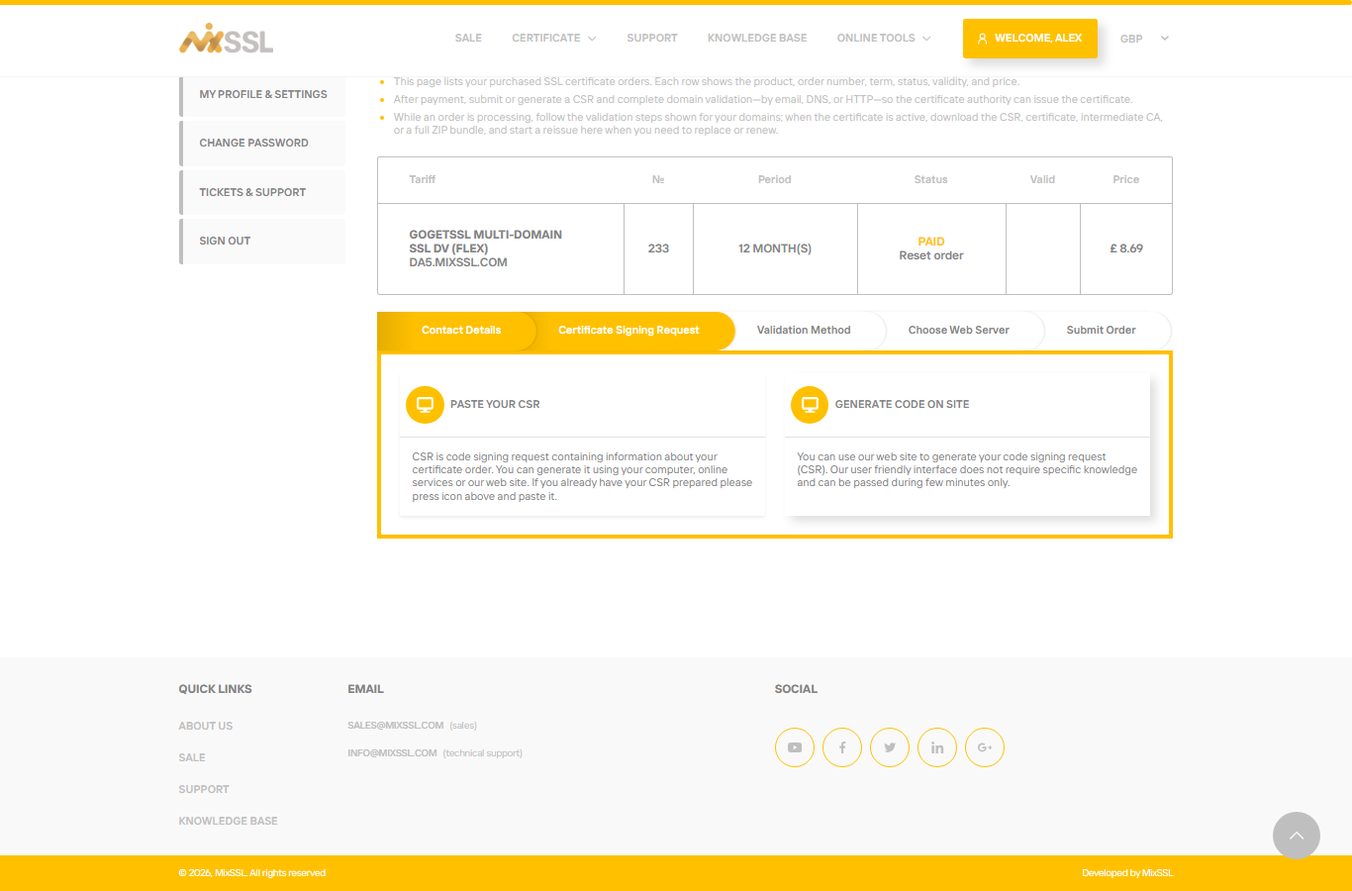Open the Sale menu item
The width and height of the screenshot is (1352, 891).
468,38
